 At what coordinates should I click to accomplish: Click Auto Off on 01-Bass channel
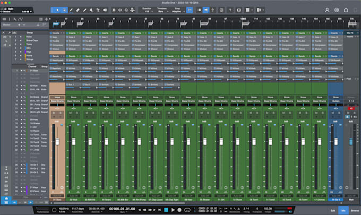click(57, 196)
